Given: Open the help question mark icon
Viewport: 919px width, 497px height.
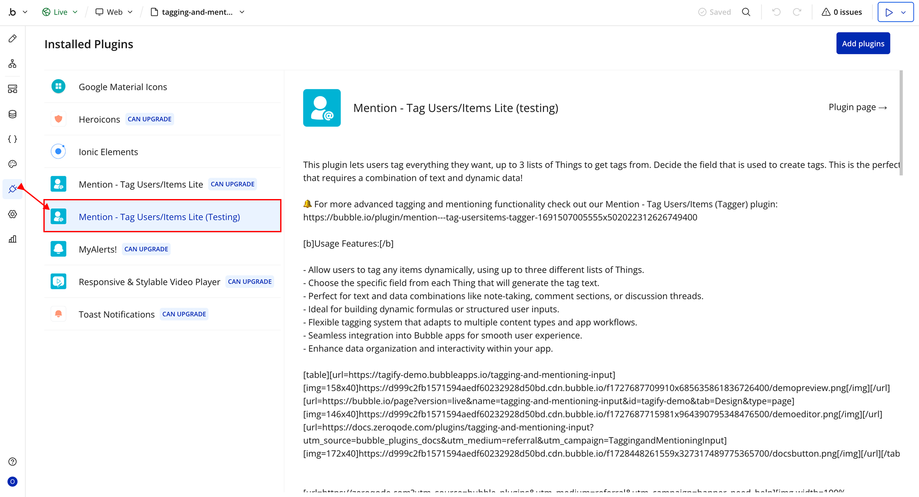Looking at the screenshot, I should pyautogui.click(x=12, y=462).
